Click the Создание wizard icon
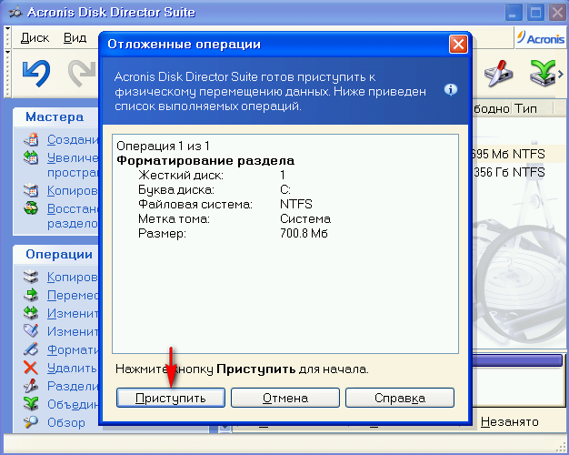Viewport: 569px width, 455px height. coord(31,139)
